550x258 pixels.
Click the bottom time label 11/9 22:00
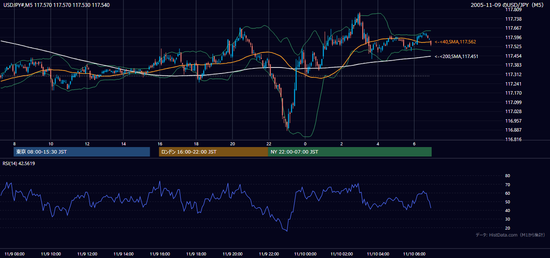pos(269,254)
